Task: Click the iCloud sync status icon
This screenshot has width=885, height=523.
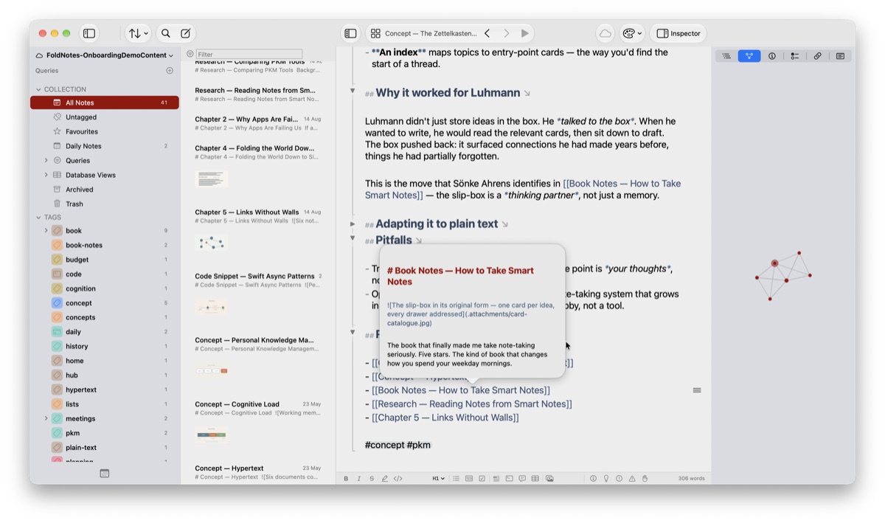Action: 605,33
